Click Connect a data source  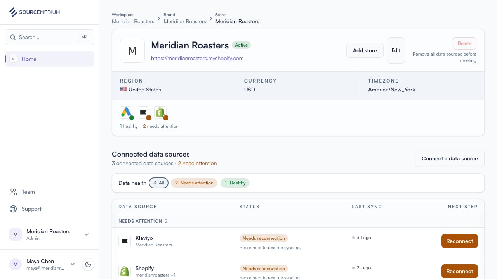(x=450, y=158)
